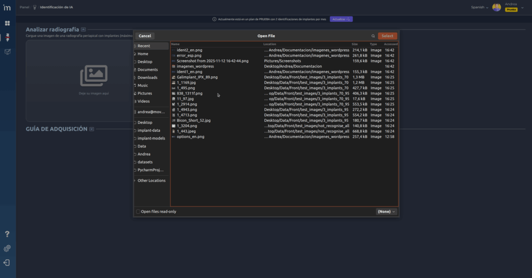The width and height of the screenshot is (532, 278).
Task: Collapse the Analizar radiografía section
Action: (84, 30)
